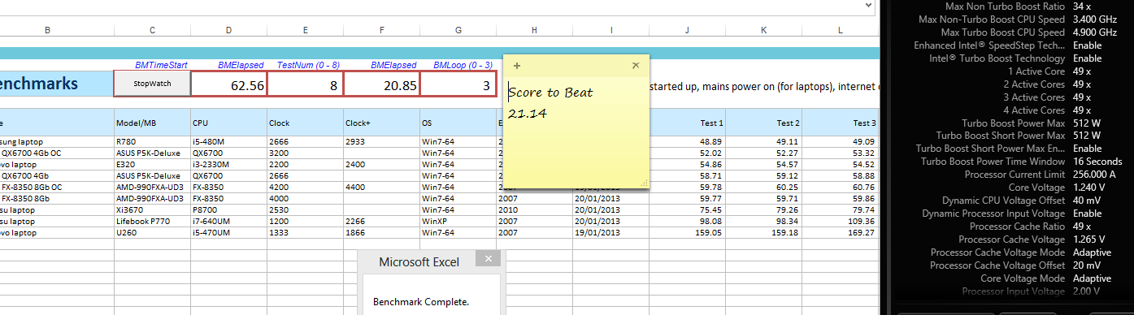Screen dimensions: 1134x315
Task: Select column E header
Action: [x=305, y=30]
